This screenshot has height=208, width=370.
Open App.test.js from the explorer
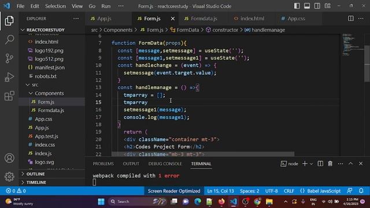point(46,136)
